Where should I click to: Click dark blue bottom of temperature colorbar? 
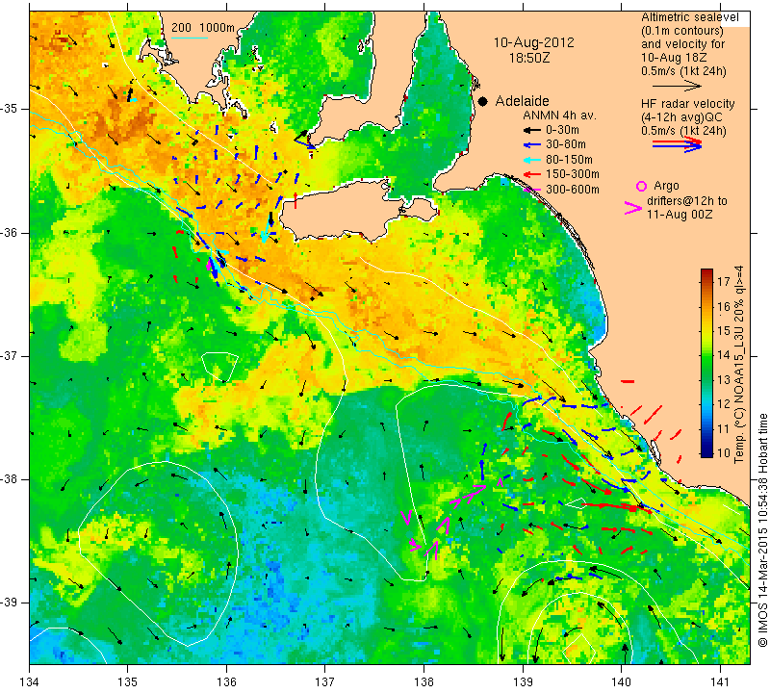click(706, 452)
